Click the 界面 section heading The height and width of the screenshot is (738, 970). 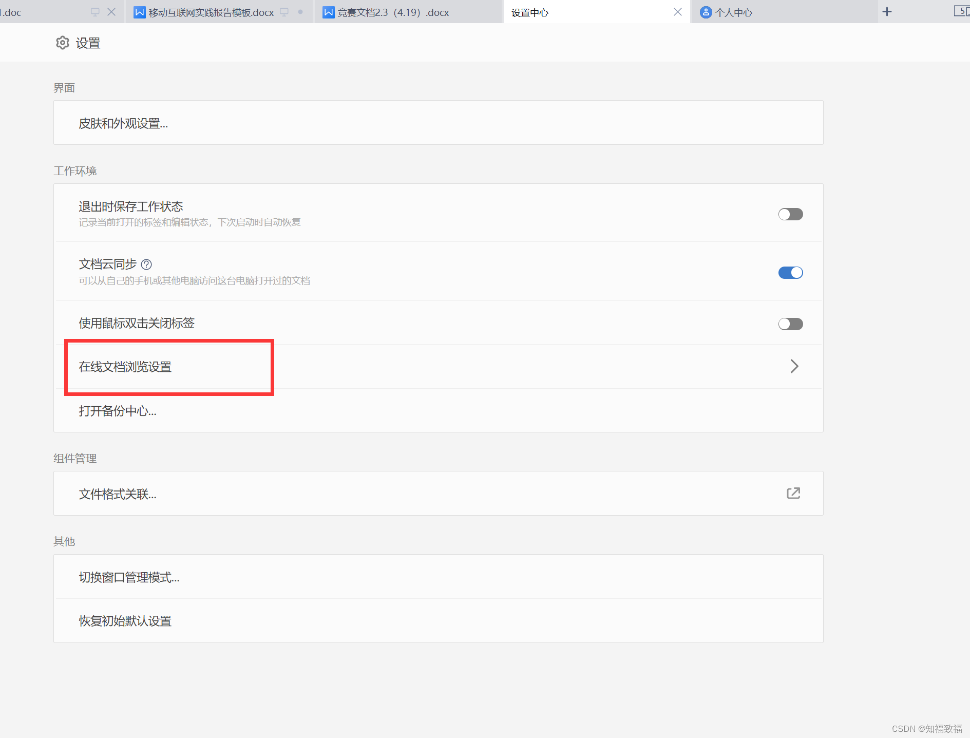coord(64,88)
